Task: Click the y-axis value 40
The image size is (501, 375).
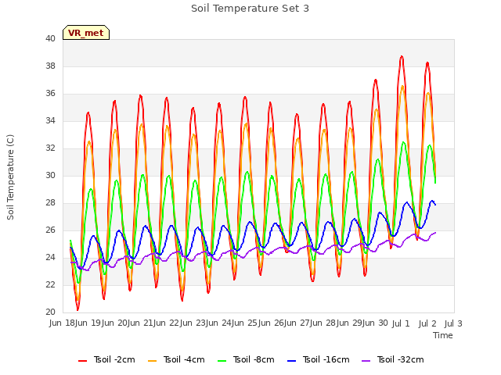Action: pyautogui.click(x=50, y=38)
